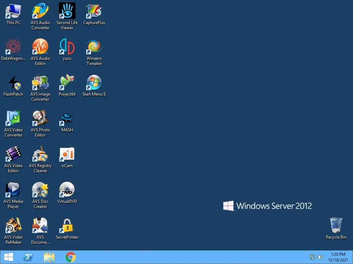This screenshot has height=264, width=353.
Task: Launch PowerShell from the taskbar
Action: coord(28,257)
